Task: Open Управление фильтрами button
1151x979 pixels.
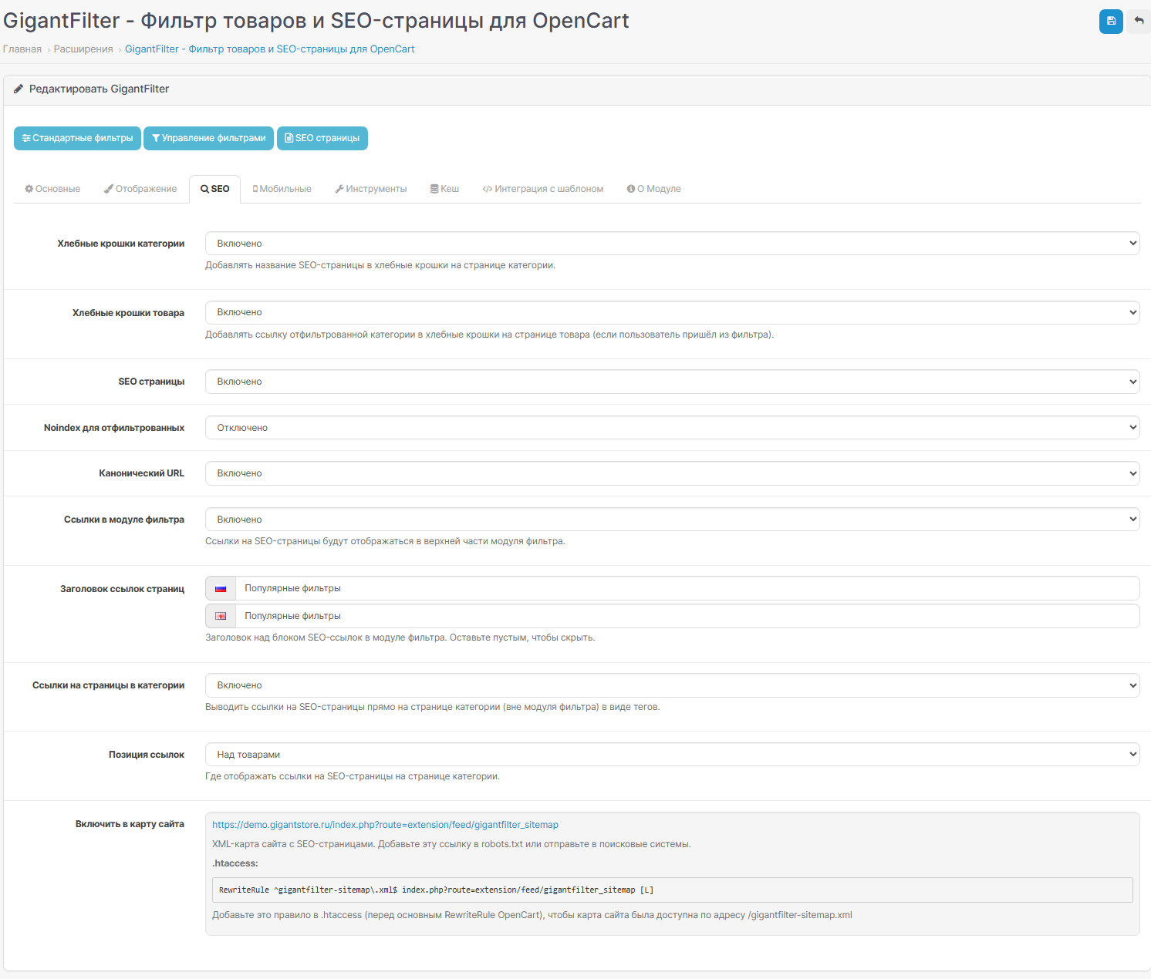Action: [209, 138]
